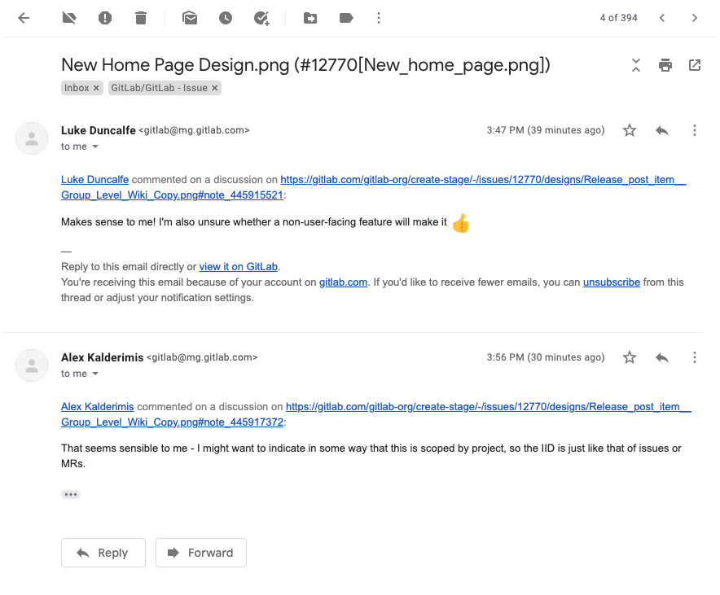Collapse all messages in the thread
The height and width of the screenshot is (595, 720).
(x=635, y=65)
